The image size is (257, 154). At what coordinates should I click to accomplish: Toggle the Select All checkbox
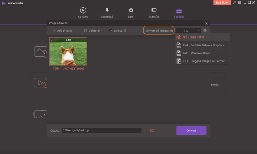pos(111,31)
